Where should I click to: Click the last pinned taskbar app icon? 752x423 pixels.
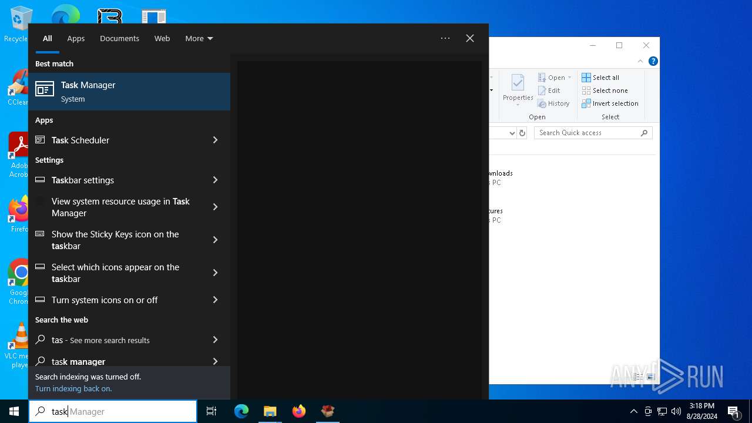pos(328,411)
